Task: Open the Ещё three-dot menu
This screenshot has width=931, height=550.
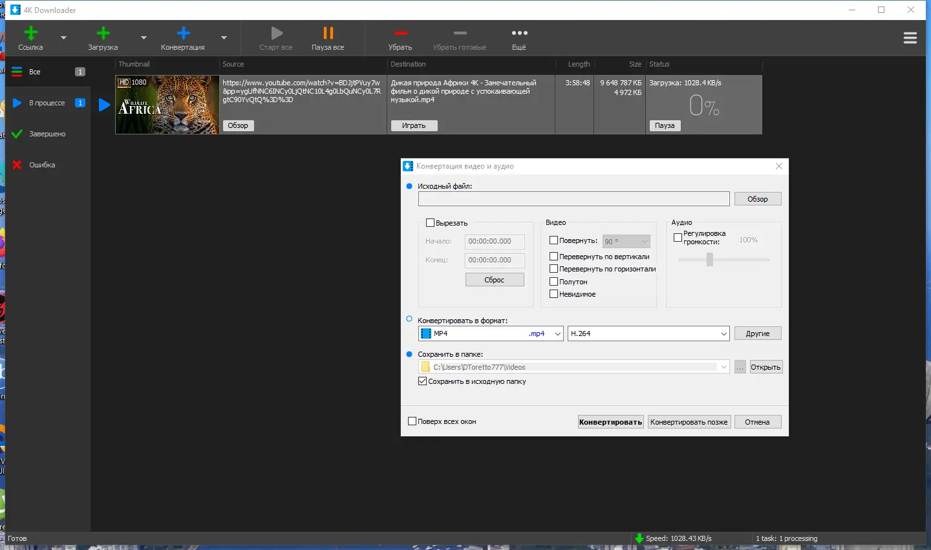Action: pyautogui.click(x=519, y=38)
